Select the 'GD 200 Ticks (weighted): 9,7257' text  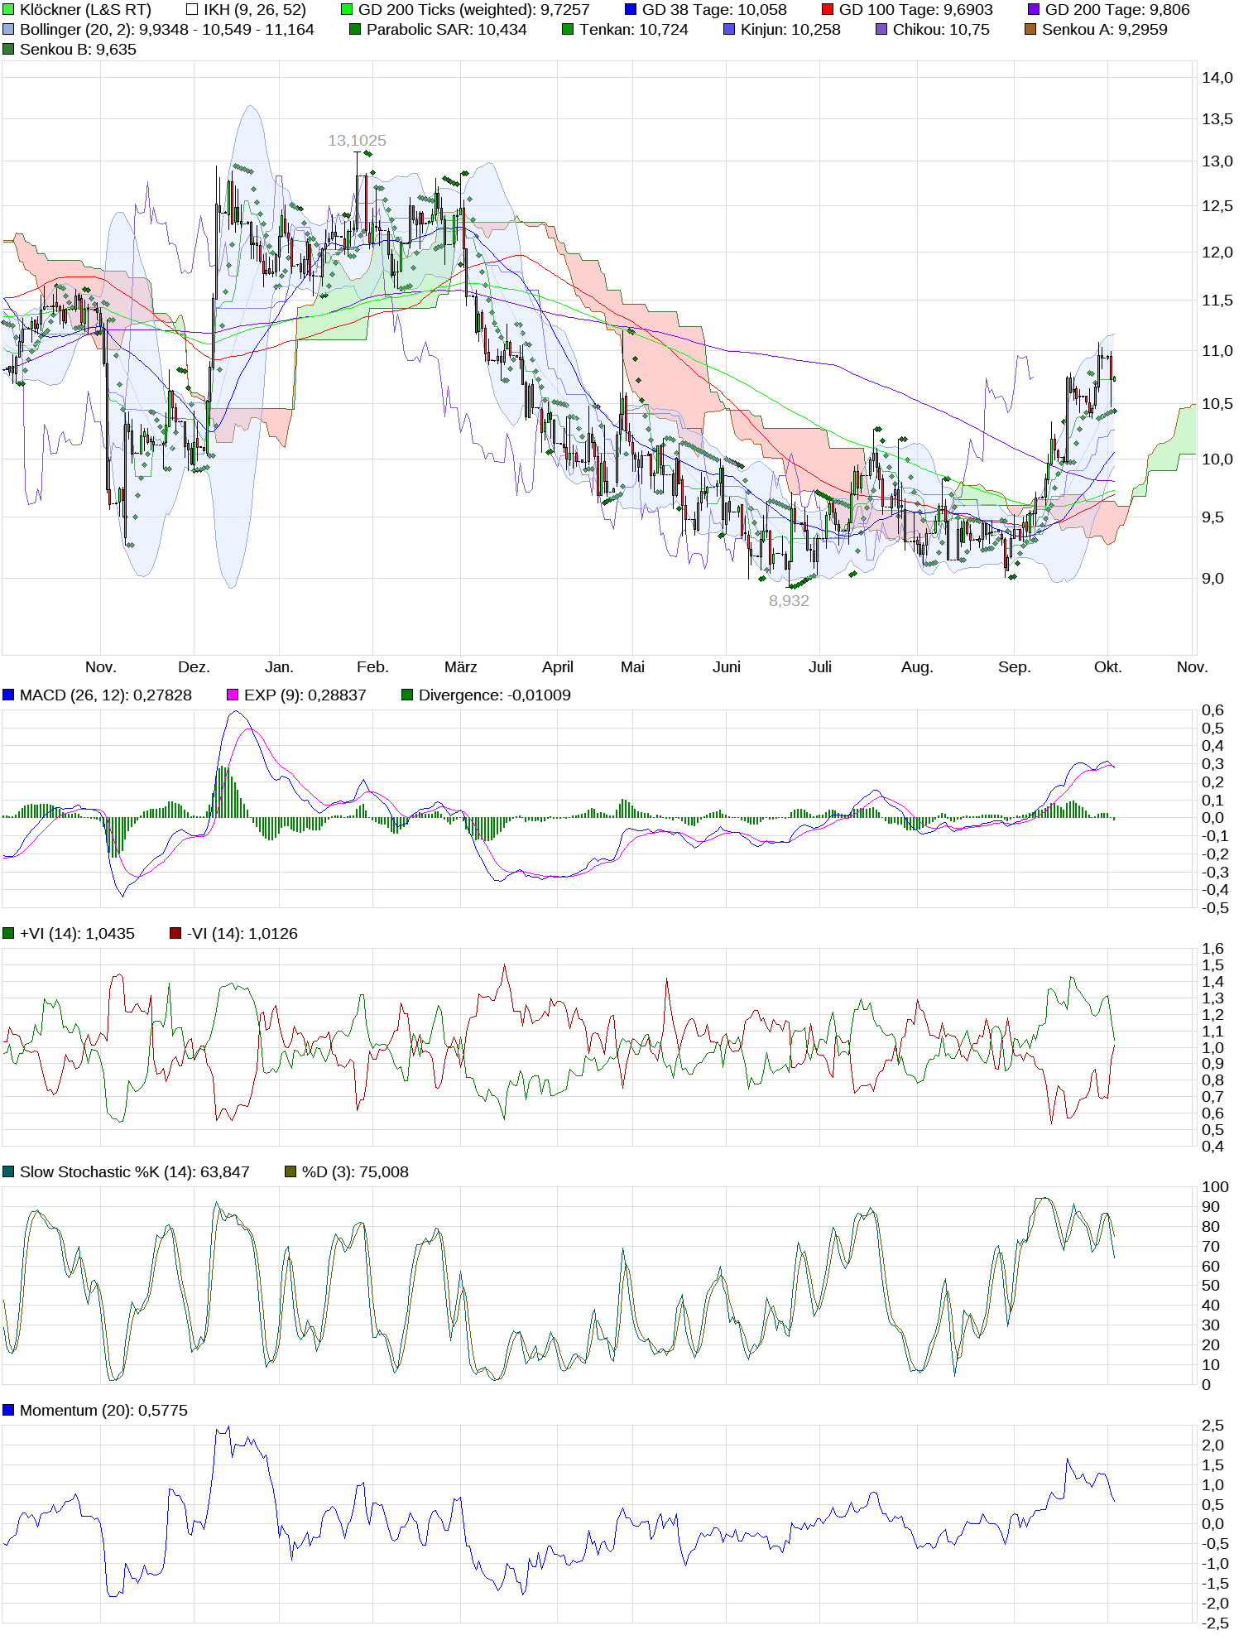click(474, 10)
